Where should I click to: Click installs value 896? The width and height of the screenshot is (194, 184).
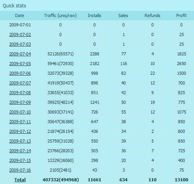click(x=94, y=83)
